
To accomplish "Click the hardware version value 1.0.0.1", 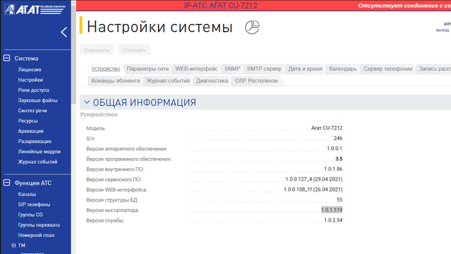I will point(334,148).
